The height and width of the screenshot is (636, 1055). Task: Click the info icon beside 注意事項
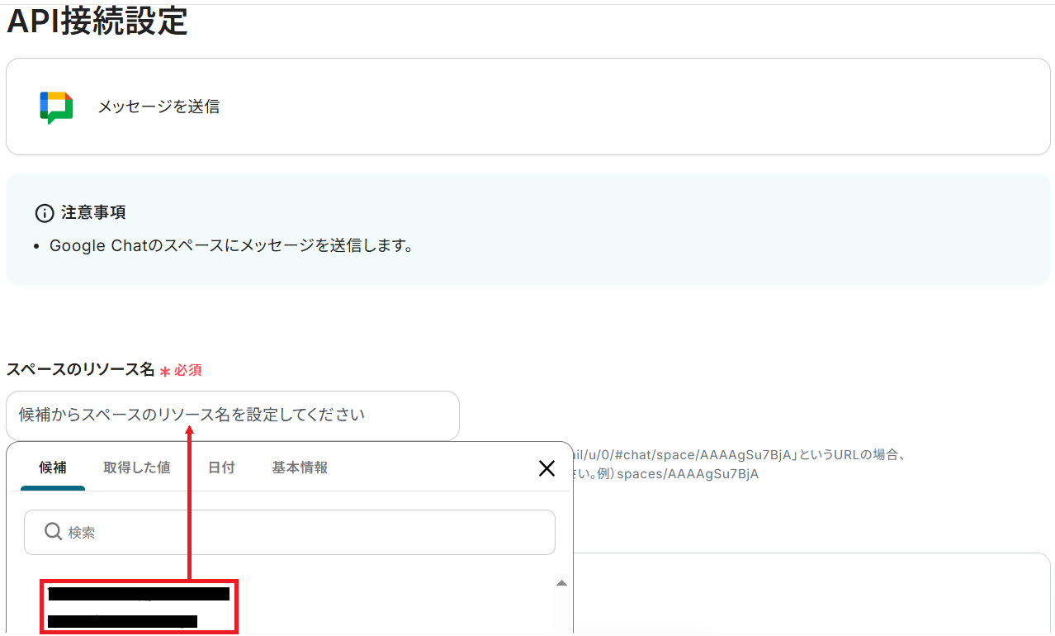(44, 213)
